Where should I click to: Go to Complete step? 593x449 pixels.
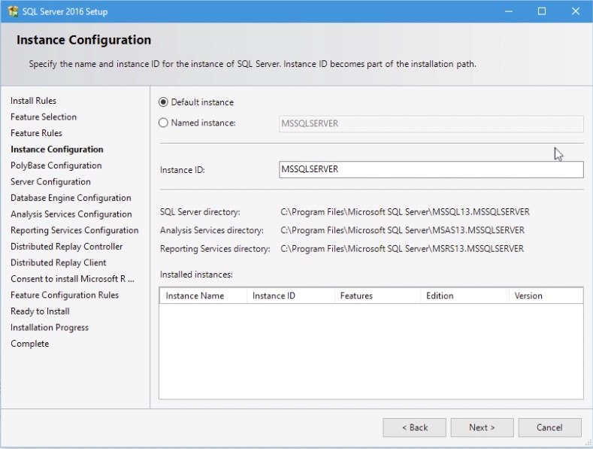coord(30,344)
